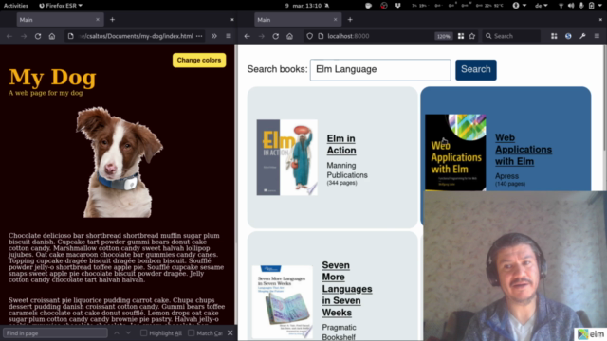Close the find bar
This screenshot has width=607, height=341.
coord(230,332)
